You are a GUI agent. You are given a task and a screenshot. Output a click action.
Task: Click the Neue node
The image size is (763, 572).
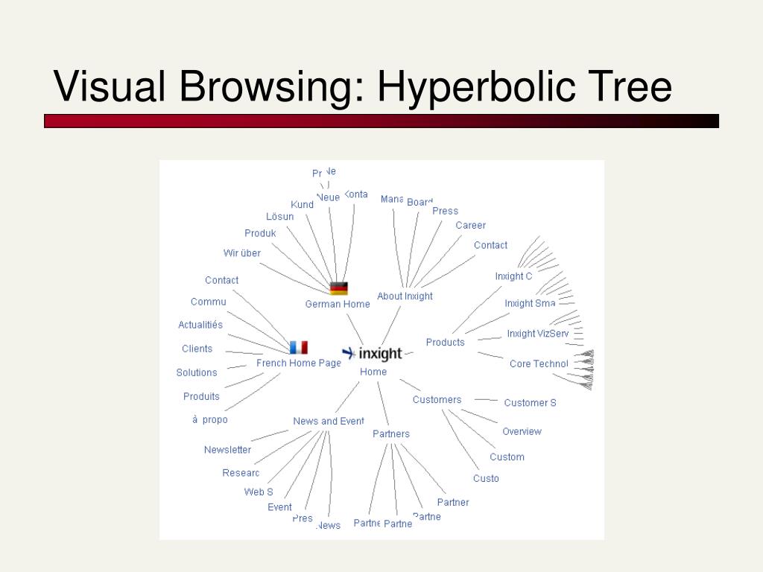click(x=329, y=197)
